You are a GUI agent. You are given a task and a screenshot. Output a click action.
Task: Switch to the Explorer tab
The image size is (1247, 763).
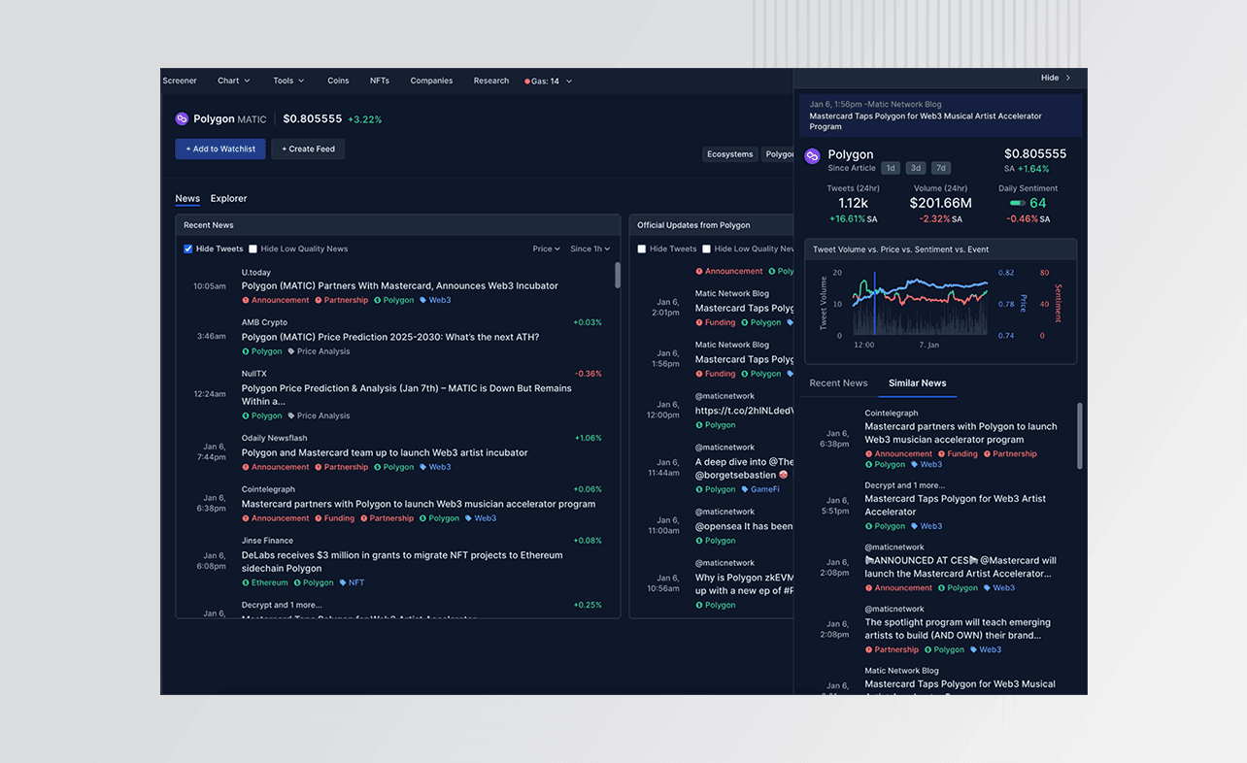point(229,198)
